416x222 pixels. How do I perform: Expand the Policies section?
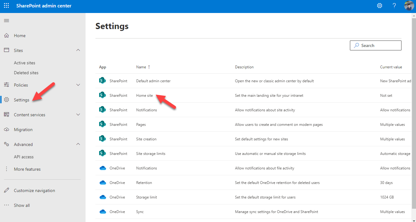pos(78,84)
